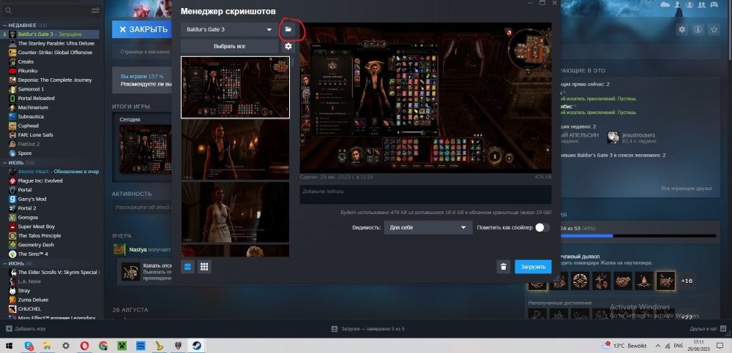This screenshot has height=353, width=732.
Task: Open the Baldur's Gate 3 game dropdown
Action: (228, 29)
